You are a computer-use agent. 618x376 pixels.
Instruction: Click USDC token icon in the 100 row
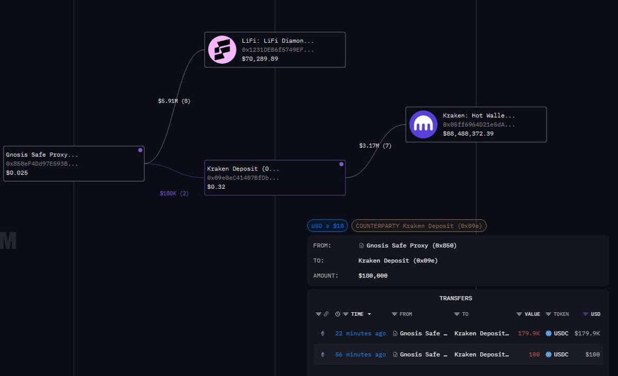(548, 354)
